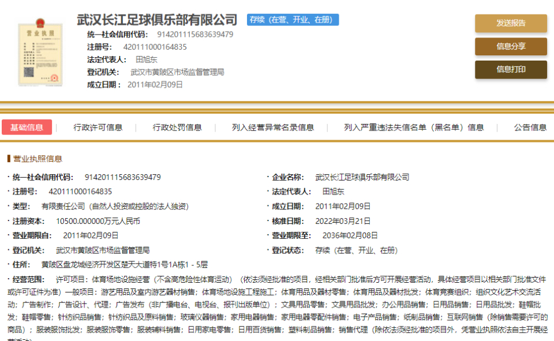554x341 pixels.
Task: Click the expiry date 2036年02月08日
Action: 350,235
